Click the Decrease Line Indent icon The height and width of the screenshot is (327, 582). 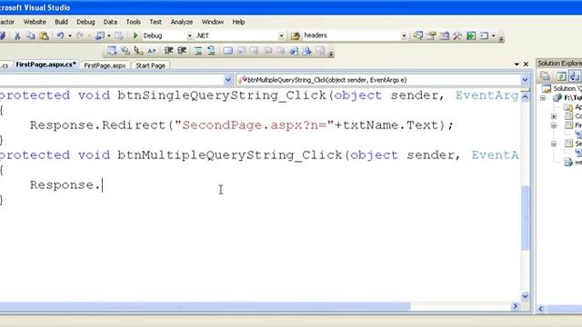(168, 51)
